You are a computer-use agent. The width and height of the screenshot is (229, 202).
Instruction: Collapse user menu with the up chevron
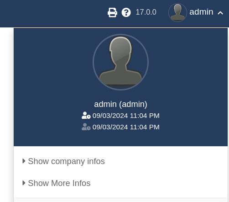tap(220, 13)
